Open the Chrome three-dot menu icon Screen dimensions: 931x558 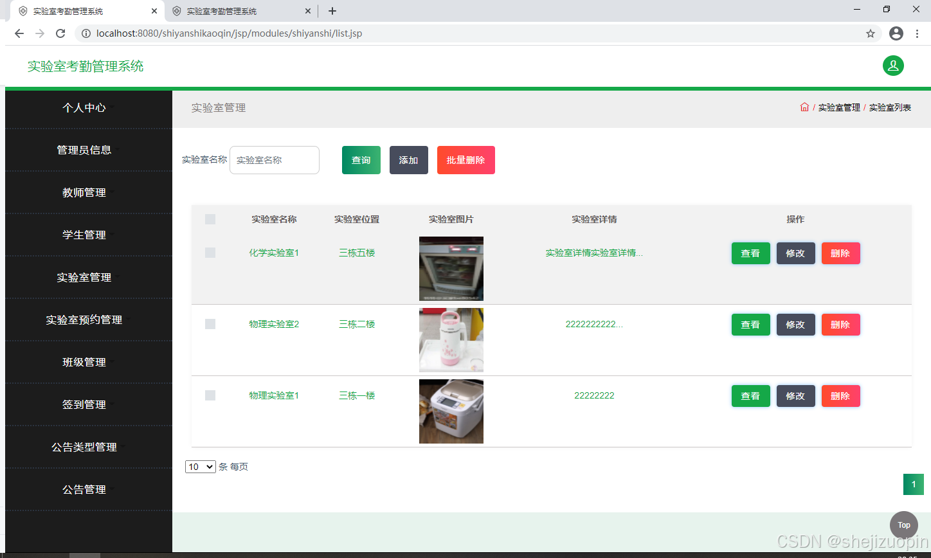(x=917, y=33)
